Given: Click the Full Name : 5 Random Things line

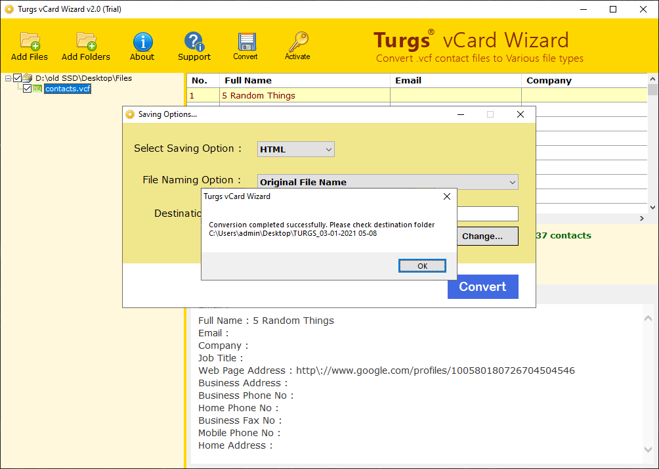Looking at the screenshot, I should 266,321.
